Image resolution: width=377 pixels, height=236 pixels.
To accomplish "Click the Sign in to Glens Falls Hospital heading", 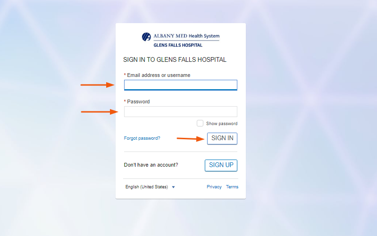I will [x=175, y=60].
